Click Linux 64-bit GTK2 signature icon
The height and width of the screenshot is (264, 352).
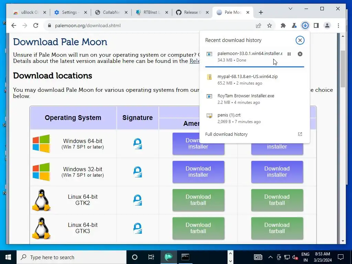(137, 200)
